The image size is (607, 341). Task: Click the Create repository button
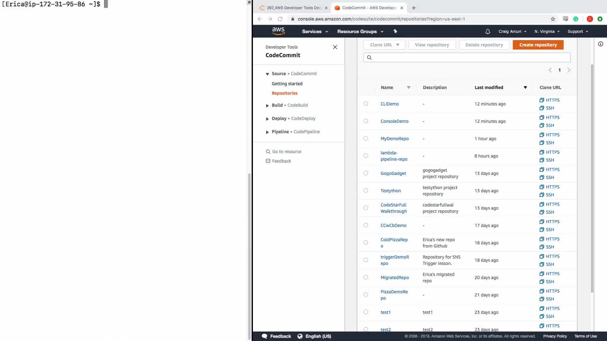(x=538, y=45)
